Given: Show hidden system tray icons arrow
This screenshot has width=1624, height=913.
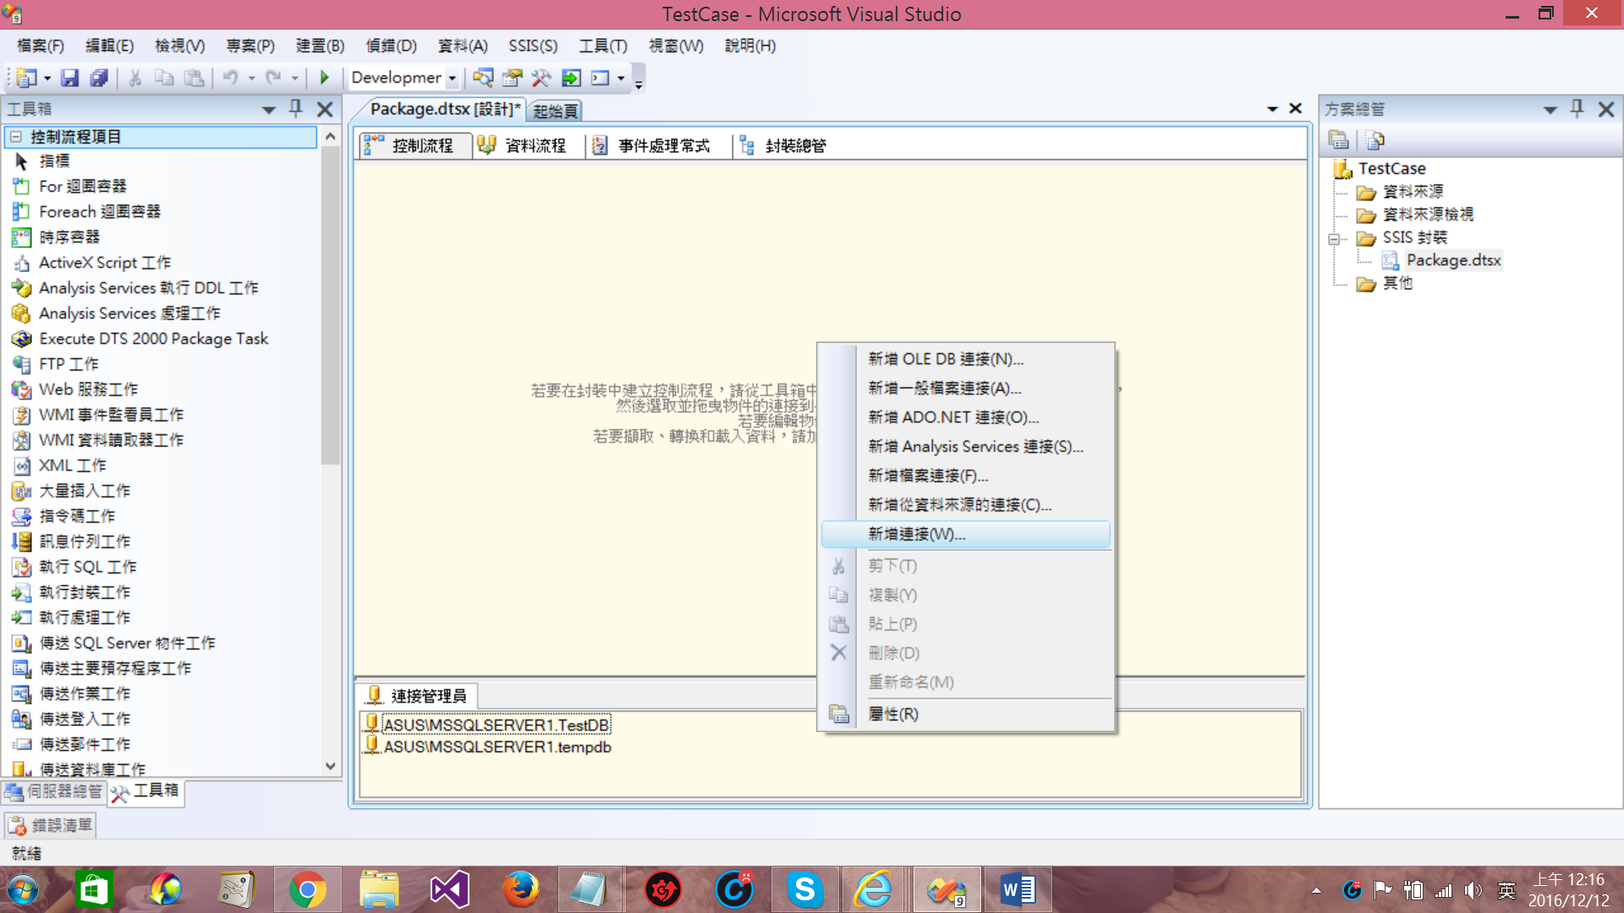Looking at the screenshot, I should [x=1316, y=890].
